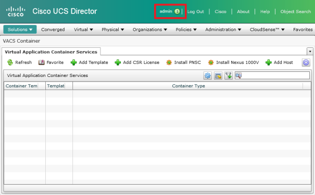Select the Virtual Application Container Services tab
The height and width of the screenshot is (195, 315).
click(x=51, y=52)
